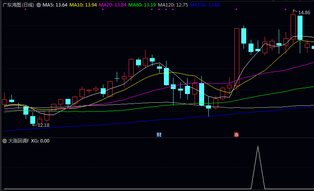Select the MA120: 12.75 label
The width and height of the screenshot is (314, 191).
click(173, 5)
